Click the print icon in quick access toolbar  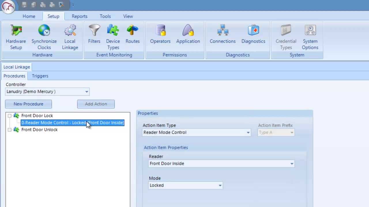tap(52, 5)
